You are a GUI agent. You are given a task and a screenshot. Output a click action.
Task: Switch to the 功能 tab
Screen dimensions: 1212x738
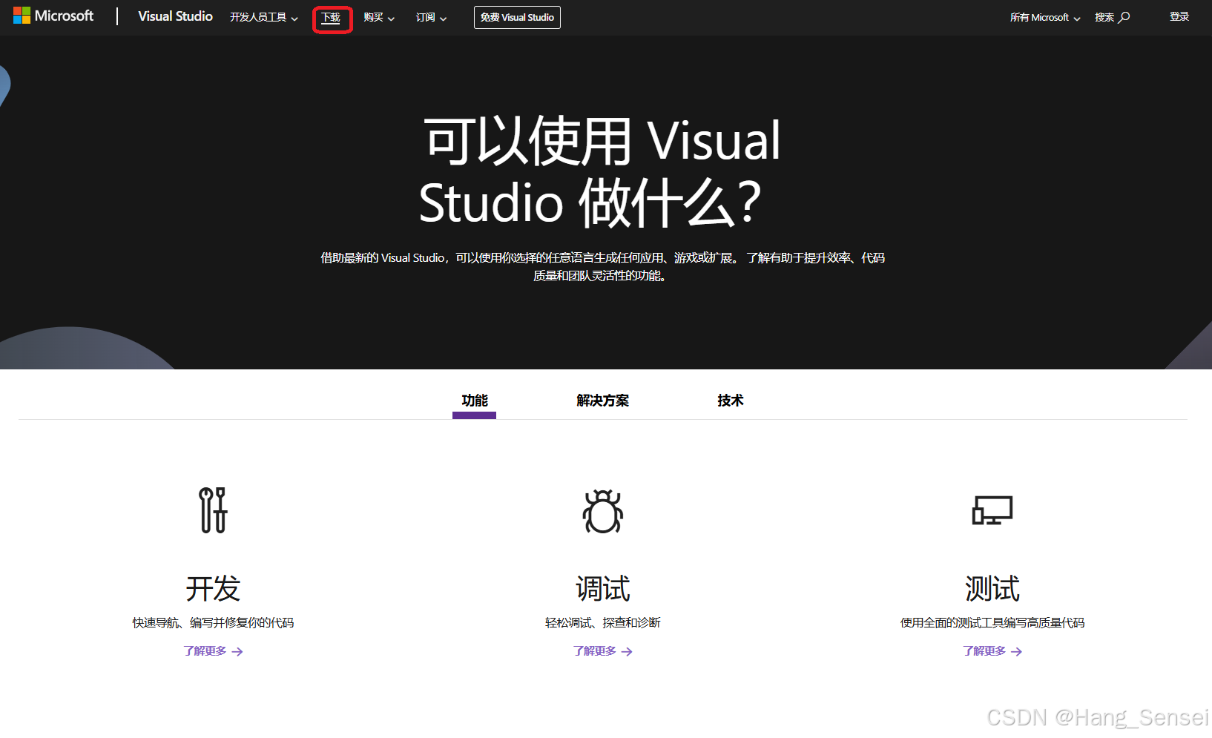pyautogui.click(x=475, y=401)
